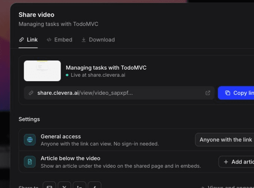Click the Managing tasks with TodoMVC card title
The height and width of the screenshot is (188, 254).
coord(106,68)
